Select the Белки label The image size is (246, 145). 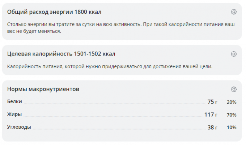click(14, 102)
